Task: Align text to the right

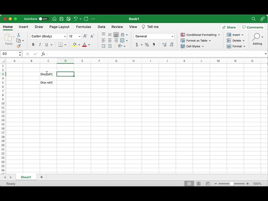Action: 116,41
